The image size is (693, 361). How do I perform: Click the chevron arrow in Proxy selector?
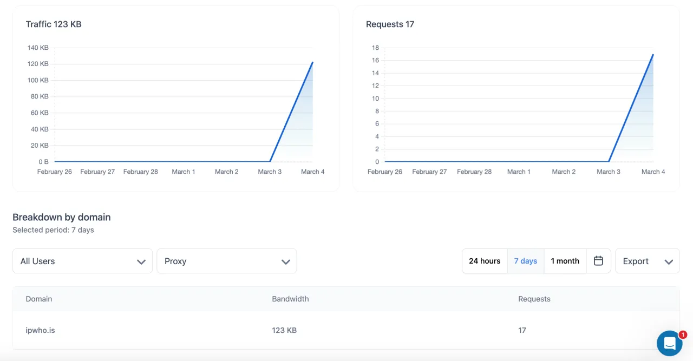click(x=286, y=262)
